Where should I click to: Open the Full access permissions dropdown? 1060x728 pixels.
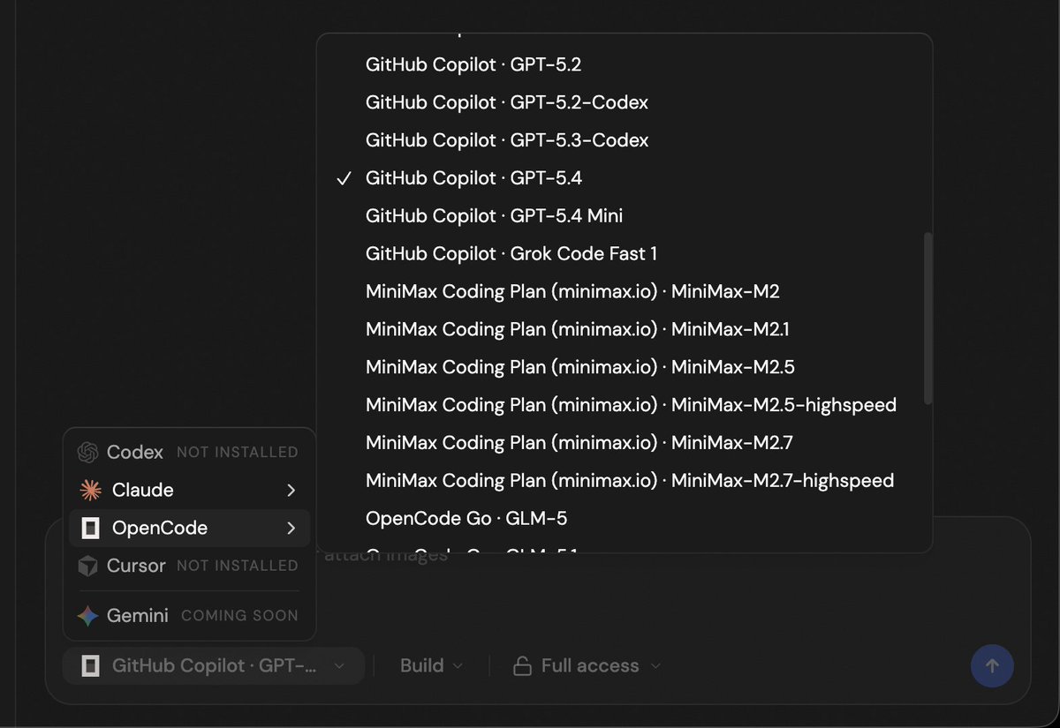[x=587, y=665]
